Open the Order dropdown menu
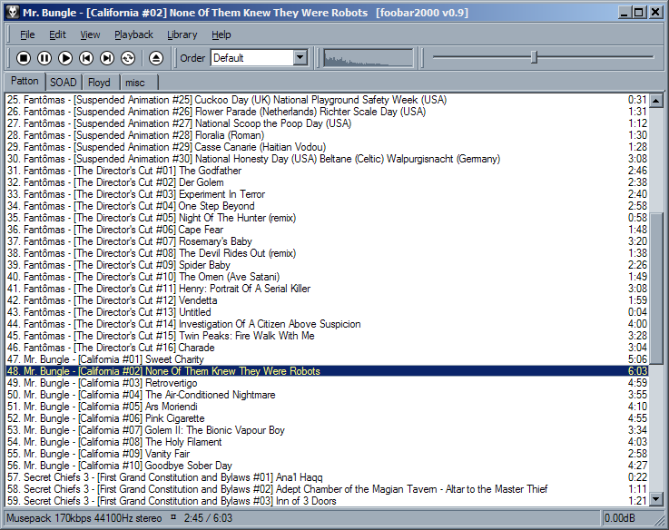The image size is (669, 530). pos(300,58)
